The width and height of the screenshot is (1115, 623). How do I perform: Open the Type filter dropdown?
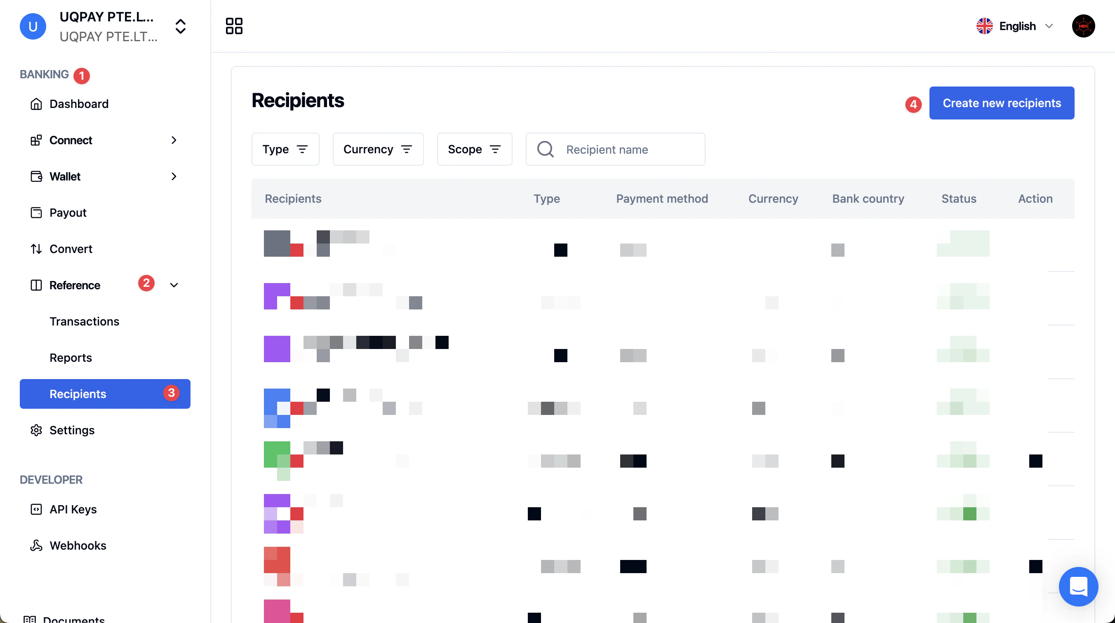[285, 149]
